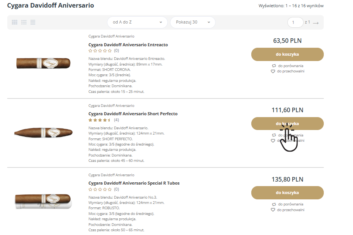Click wishlist heart for Aniversario Entreacto

click(x=273, y=71)
